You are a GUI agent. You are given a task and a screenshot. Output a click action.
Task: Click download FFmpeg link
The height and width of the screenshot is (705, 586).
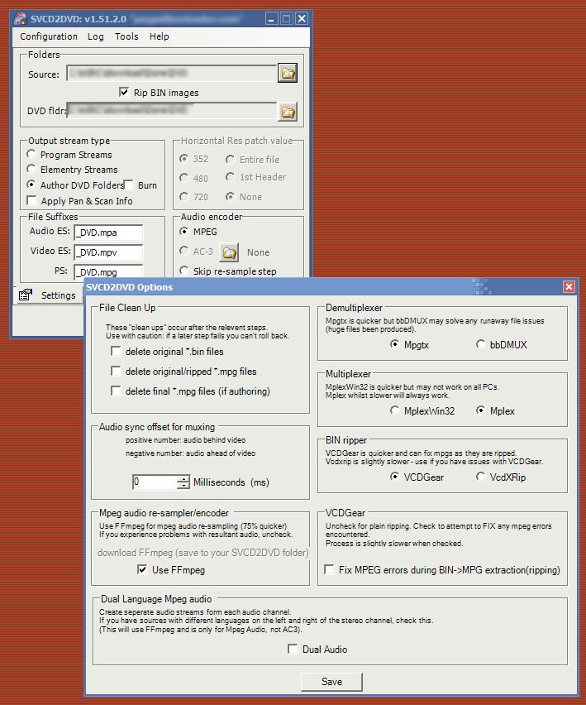coord(203,553)
